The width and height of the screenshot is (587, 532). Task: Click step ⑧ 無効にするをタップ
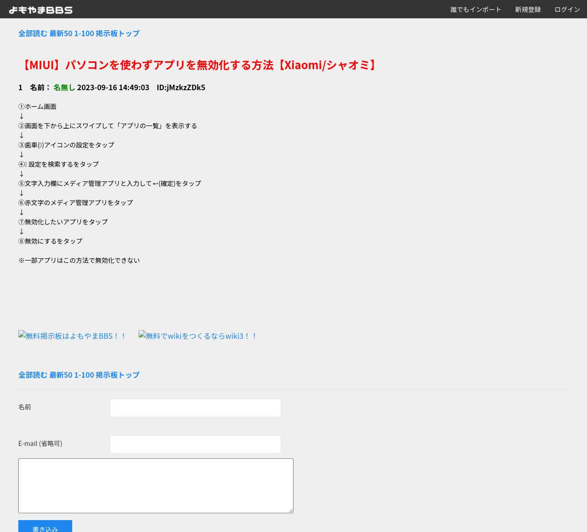click(50, 241)
